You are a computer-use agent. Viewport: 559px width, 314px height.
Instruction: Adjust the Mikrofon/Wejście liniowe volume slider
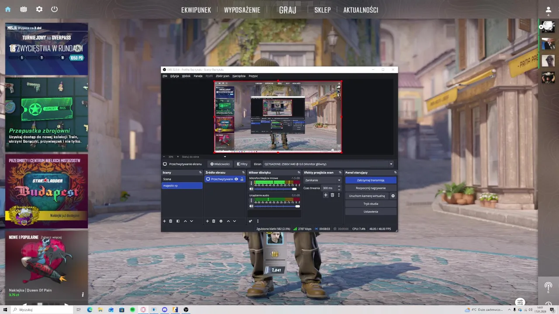tap(276, 189)
